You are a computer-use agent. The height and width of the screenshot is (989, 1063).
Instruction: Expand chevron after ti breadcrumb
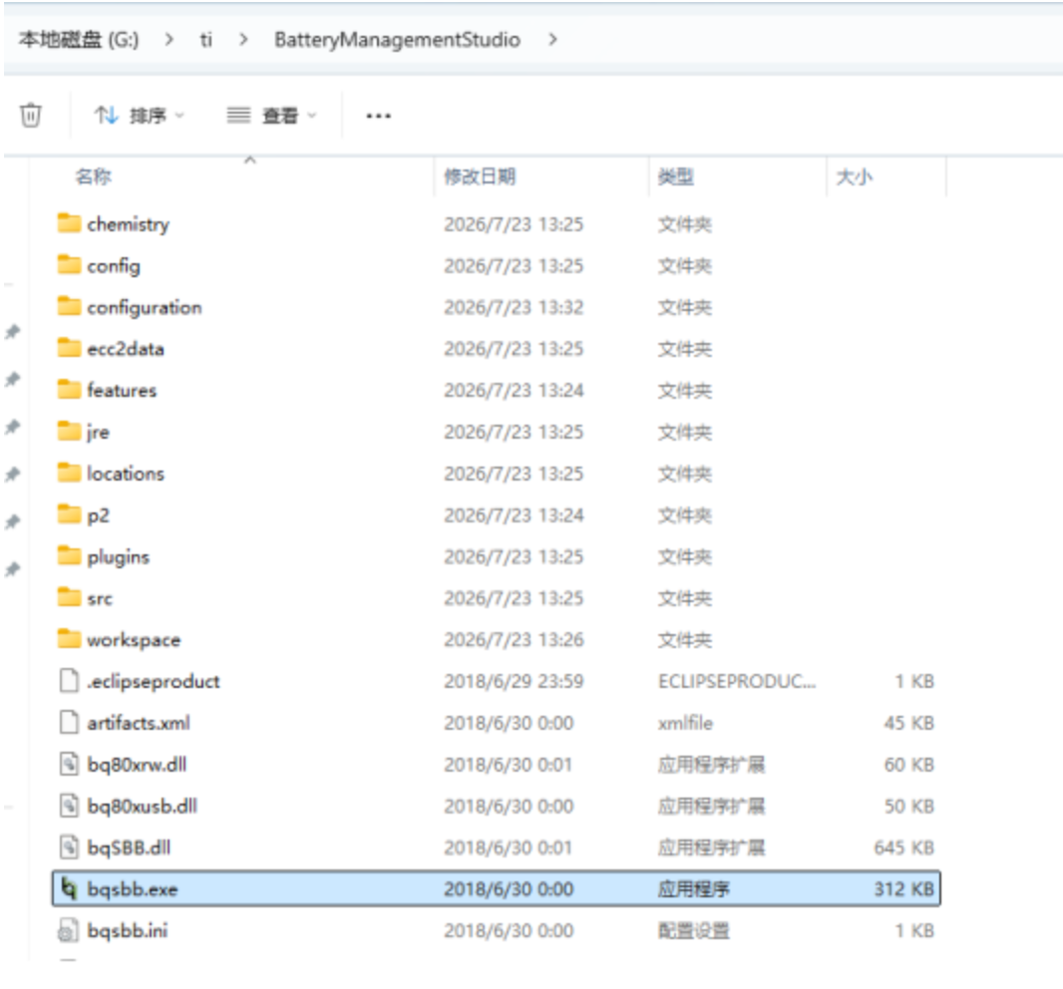tap(243, 40)
